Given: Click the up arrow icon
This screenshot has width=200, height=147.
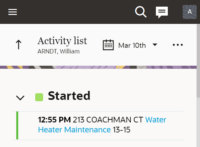Looking at the screenshot, I should pyautogui.click(x=19, y=45).
